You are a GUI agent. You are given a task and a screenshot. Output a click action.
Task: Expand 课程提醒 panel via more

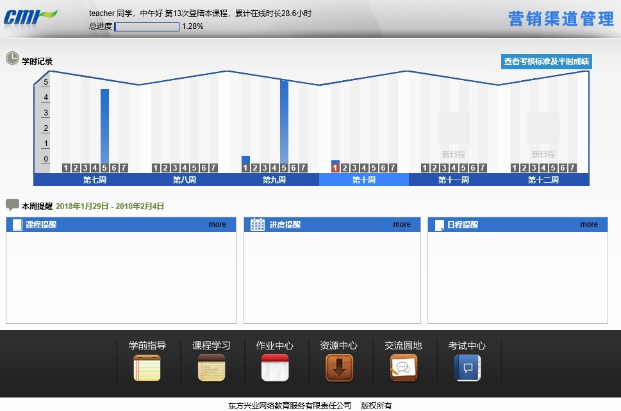(x=217, y=224)
